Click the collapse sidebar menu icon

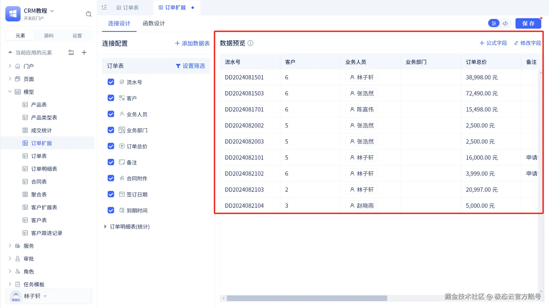[104, 7]
